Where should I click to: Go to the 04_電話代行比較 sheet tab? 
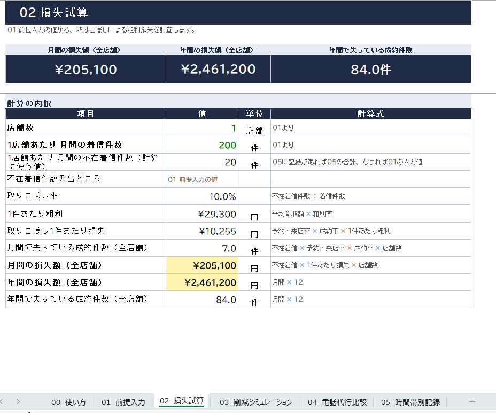pyautogui.click(x=337, y=402)
